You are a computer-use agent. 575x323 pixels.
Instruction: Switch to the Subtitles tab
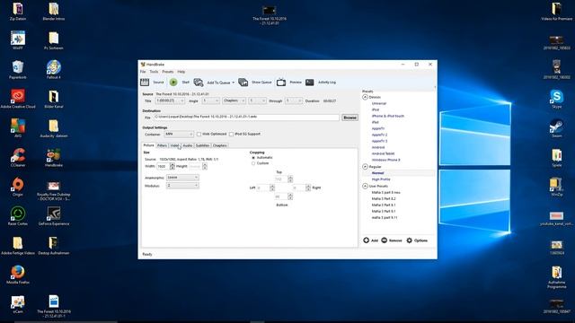coord(202,145)
